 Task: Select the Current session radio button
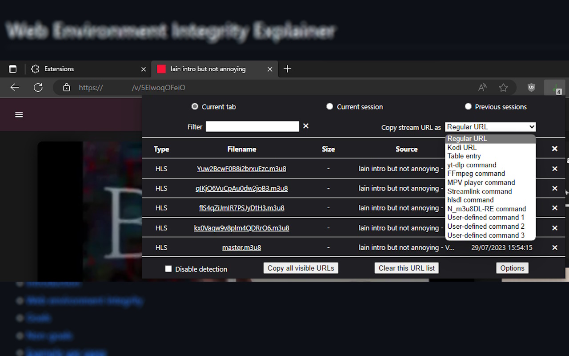click(x=329, y=106)
